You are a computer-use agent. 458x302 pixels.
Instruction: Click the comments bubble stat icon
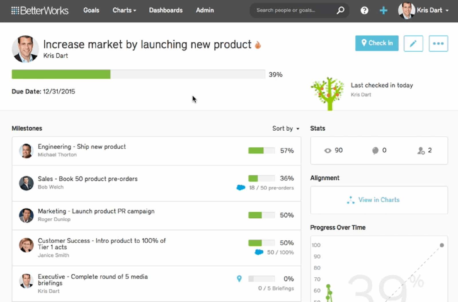[375, 151]
